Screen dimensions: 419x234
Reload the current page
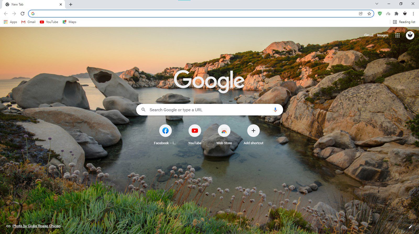click(23, 14)
